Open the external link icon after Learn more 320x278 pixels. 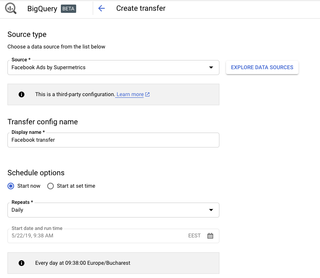(147, 94)
